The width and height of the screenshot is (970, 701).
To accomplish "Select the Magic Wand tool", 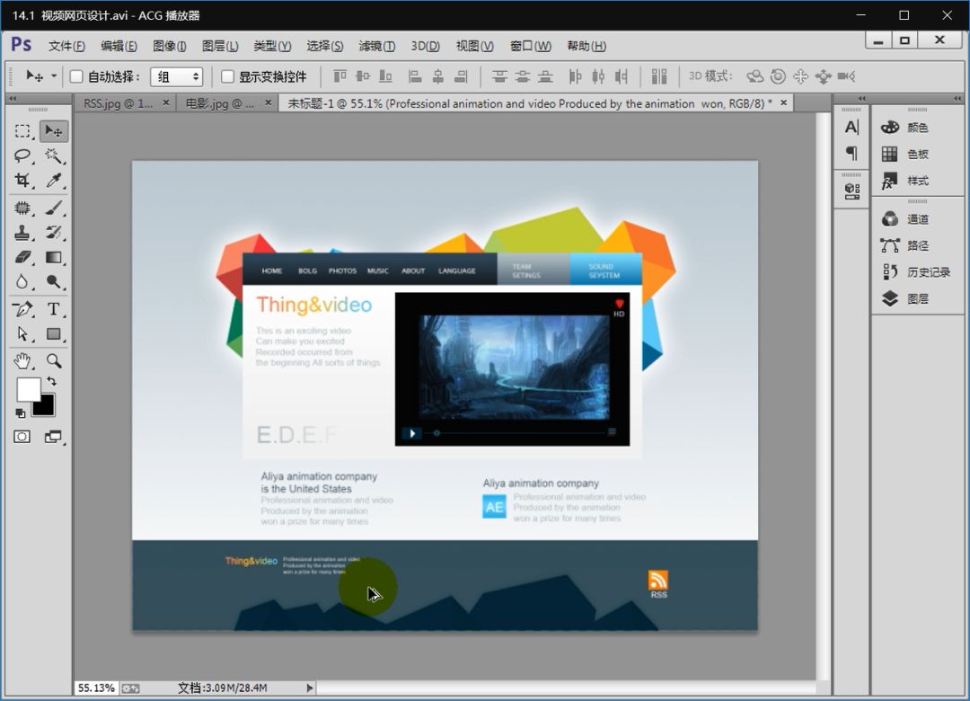I will 54,155.
